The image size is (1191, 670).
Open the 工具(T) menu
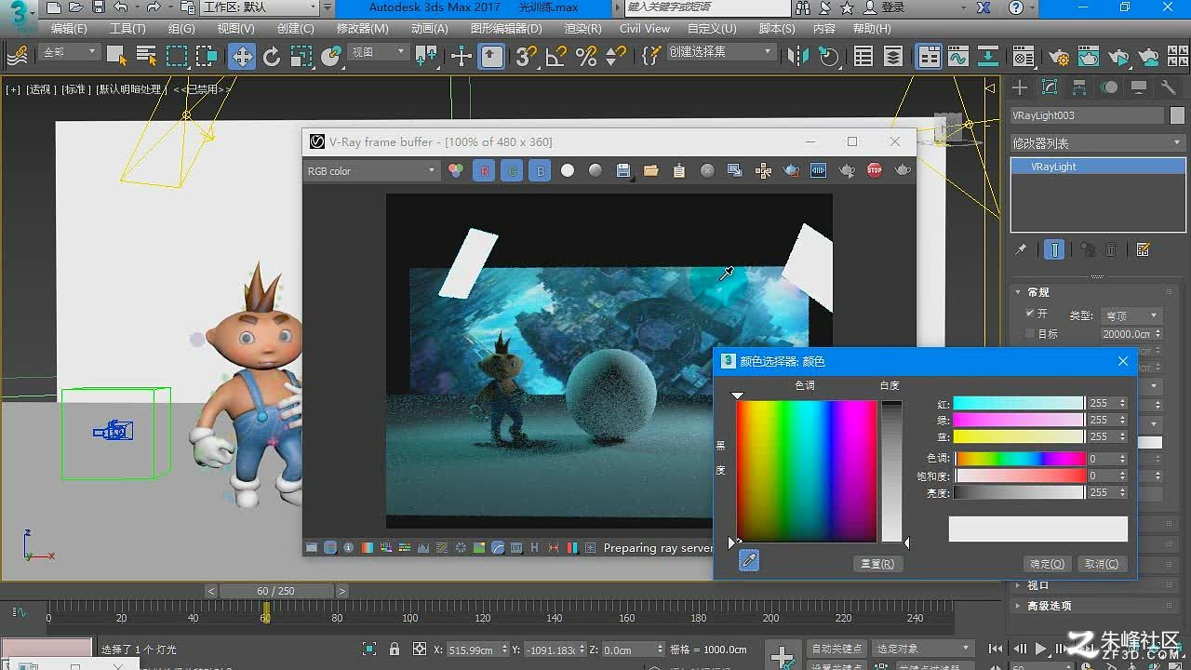tap(127, 29)
